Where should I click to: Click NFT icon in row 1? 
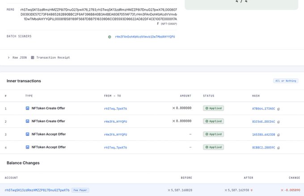coord(28,108)
